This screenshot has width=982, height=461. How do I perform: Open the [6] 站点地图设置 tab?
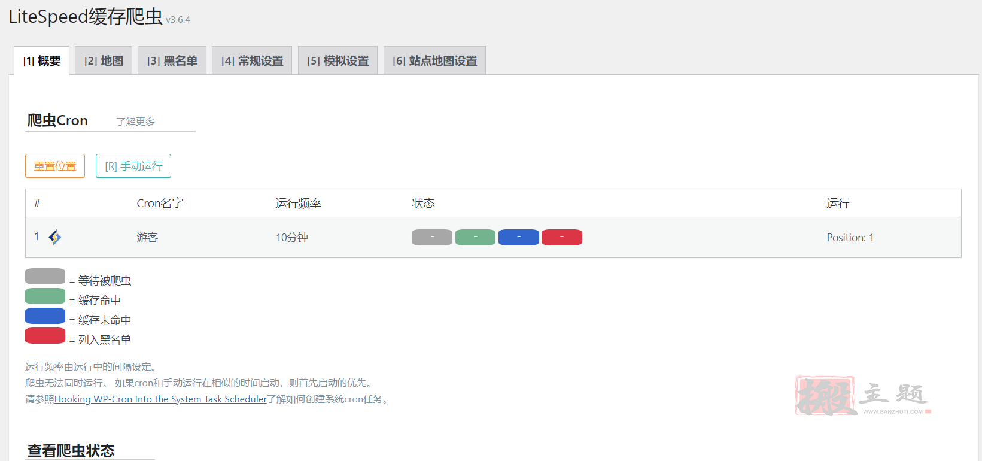tap(435, 60)
